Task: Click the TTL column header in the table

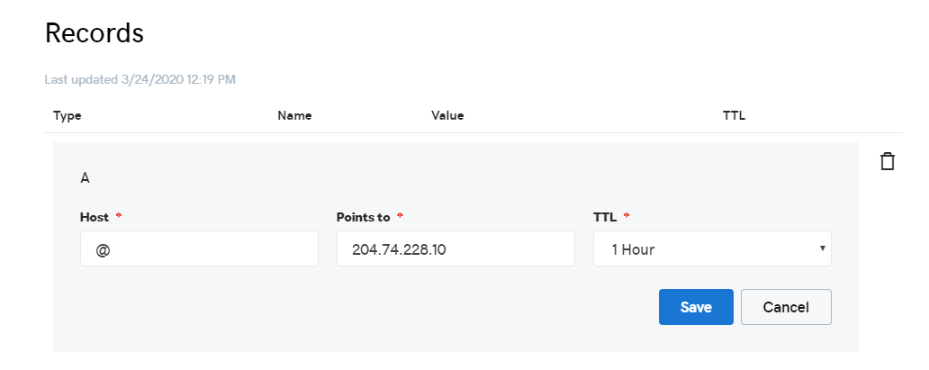Action: pos(734,115)
